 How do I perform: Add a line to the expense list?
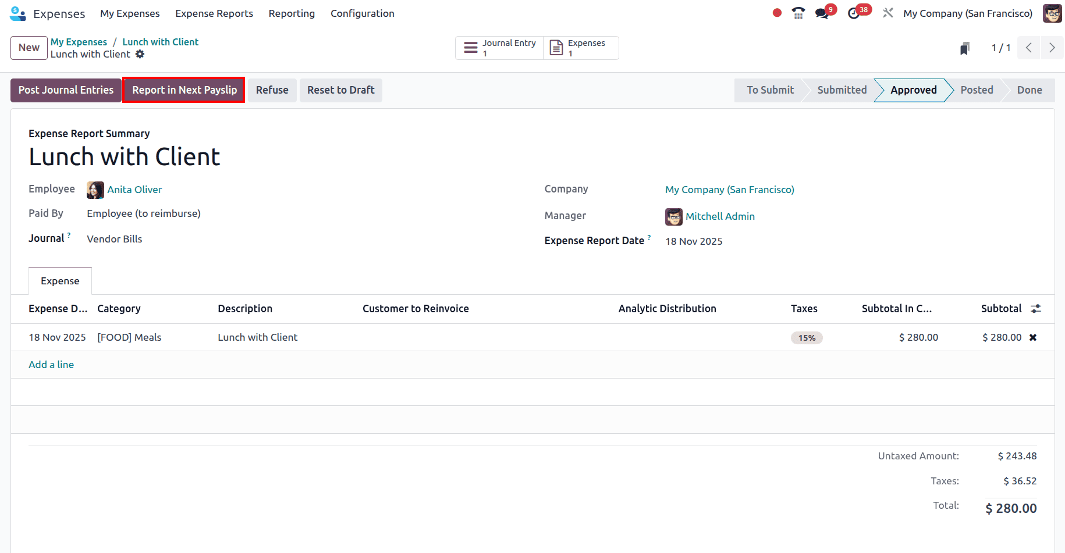pos(51,364)
